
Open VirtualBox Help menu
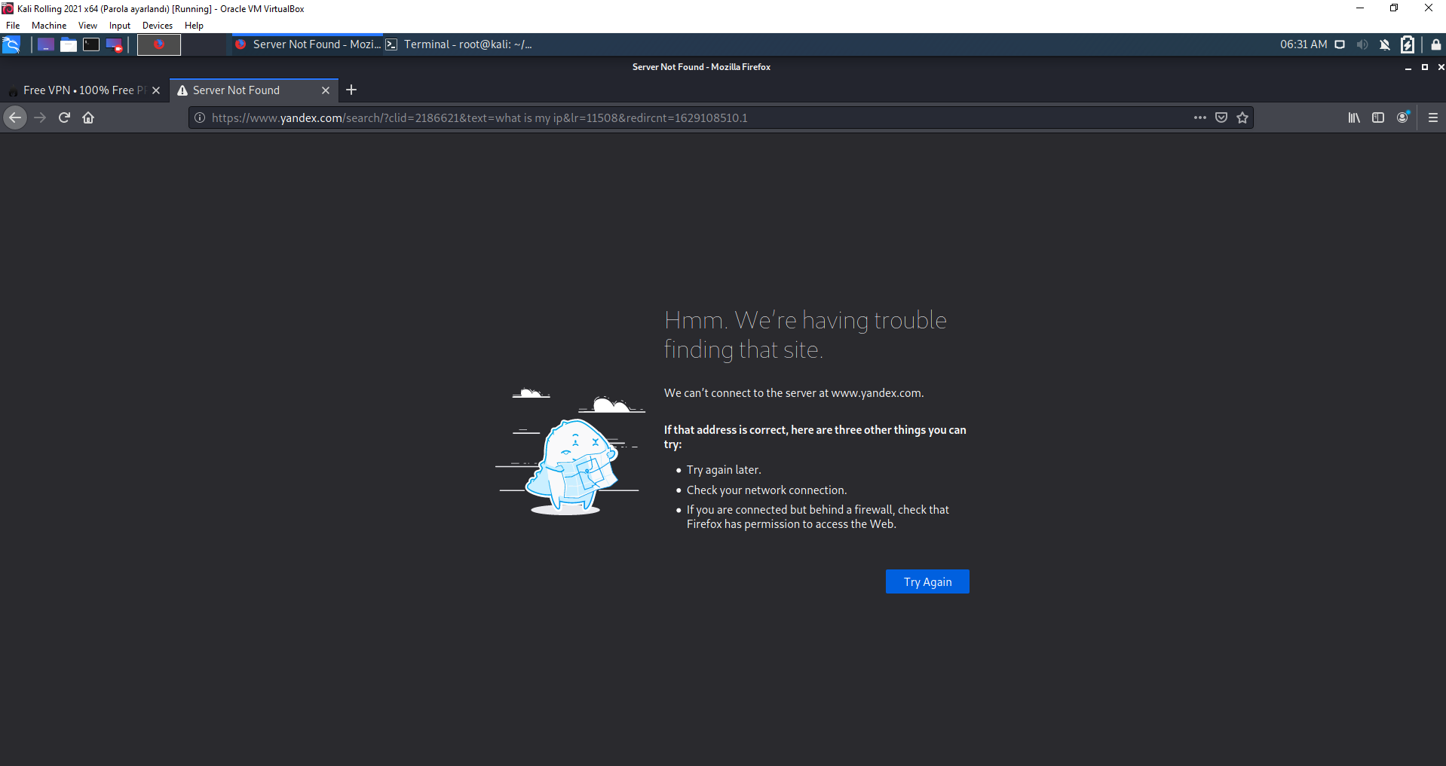(194, 26)
